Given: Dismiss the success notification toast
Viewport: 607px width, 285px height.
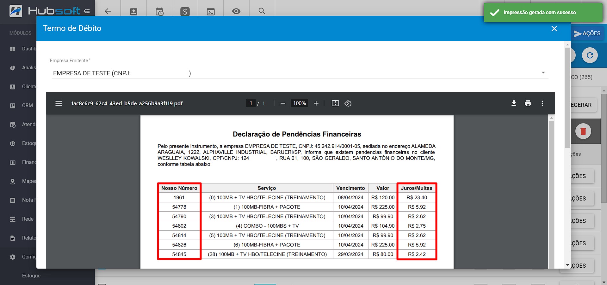Looking at the screenshot, I should click(x=543, y=13).
